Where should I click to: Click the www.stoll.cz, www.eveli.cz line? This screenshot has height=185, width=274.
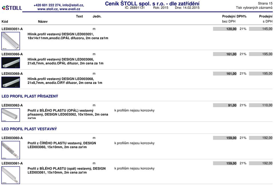click(x=59, y=9)
